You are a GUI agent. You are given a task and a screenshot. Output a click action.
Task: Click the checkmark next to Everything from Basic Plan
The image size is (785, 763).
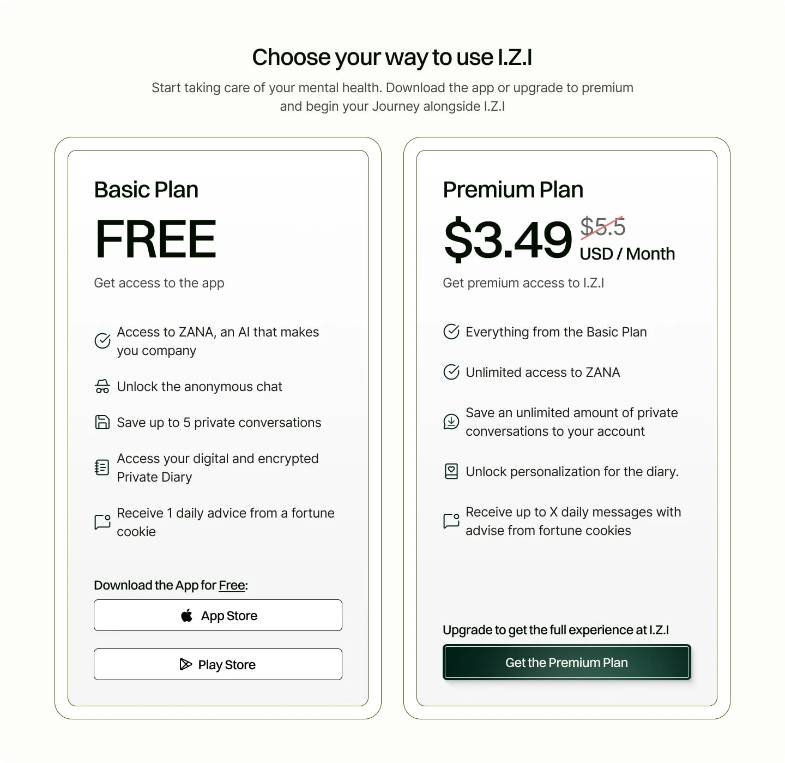pyautogui.click(x=451, y=332)
